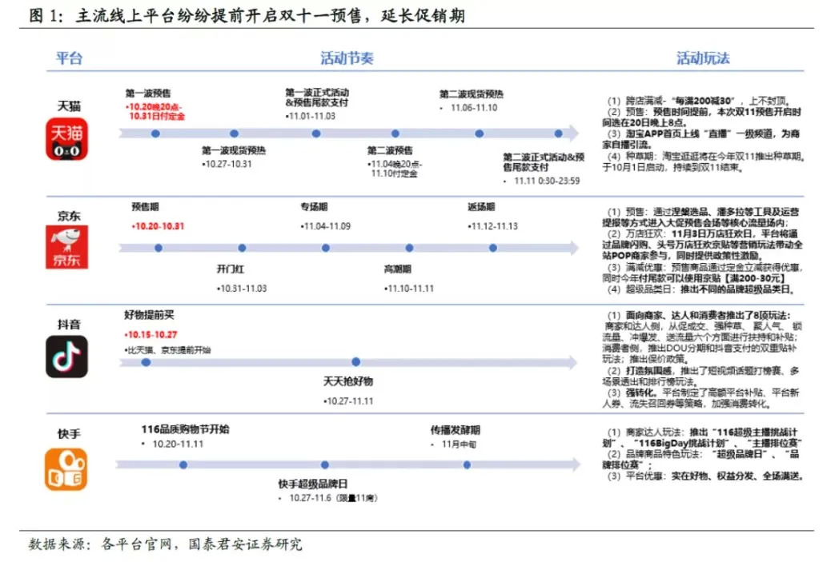Click JD timeline dot above 高潮期

pyautogui.click(x=409, y=248)
